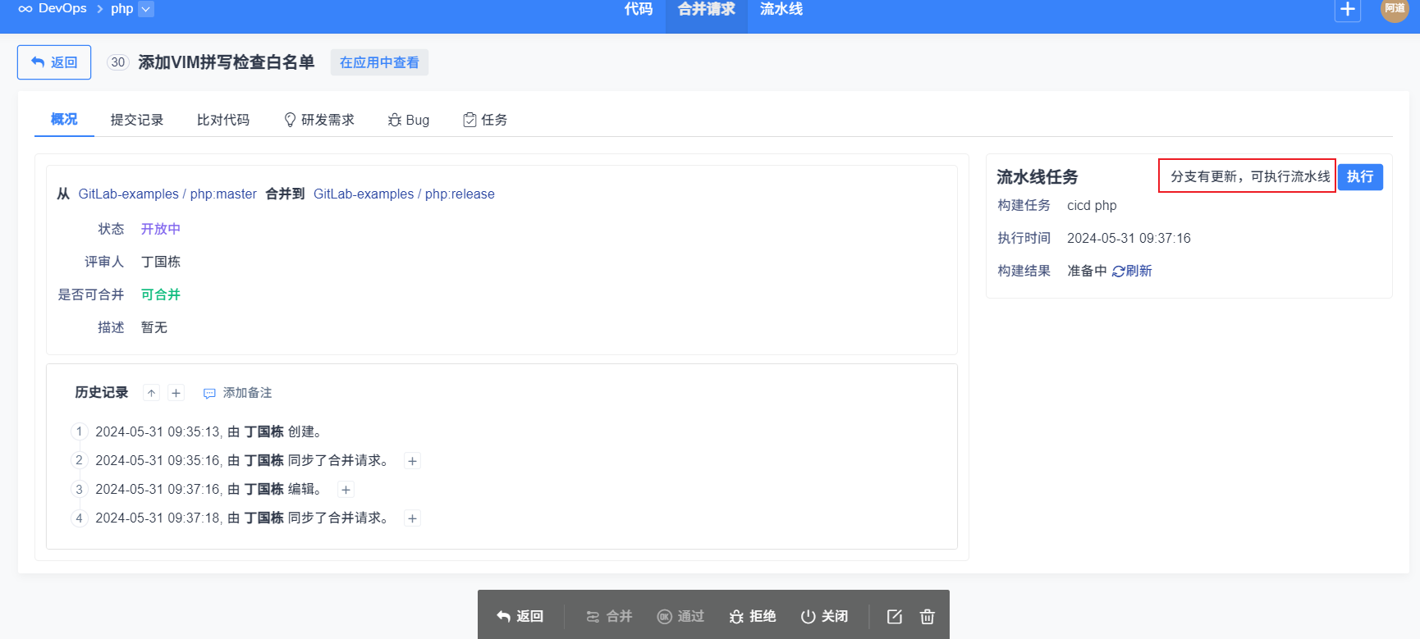Click the edit icon in bottom toolbar
The image size is (1420, 639).
pyautogui.click(x=895, y=616)
